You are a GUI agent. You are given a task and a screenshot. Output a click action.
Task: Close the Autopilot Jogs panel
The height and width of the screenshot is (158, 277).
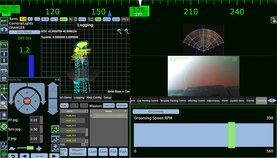[x=58, y=80]
